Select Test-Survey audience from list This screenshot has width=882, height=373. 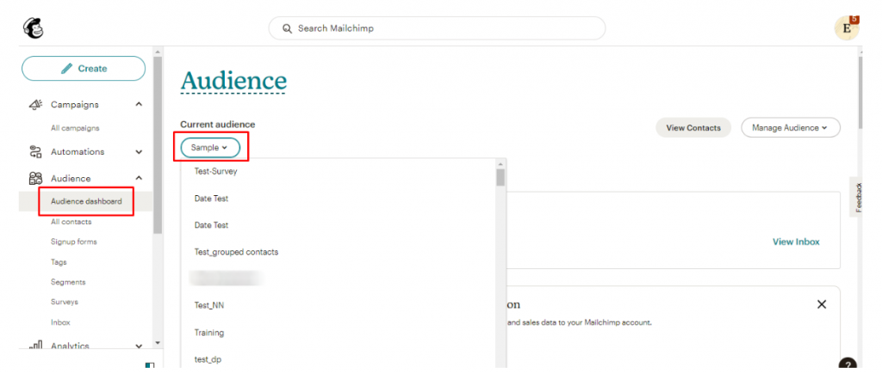215,172
